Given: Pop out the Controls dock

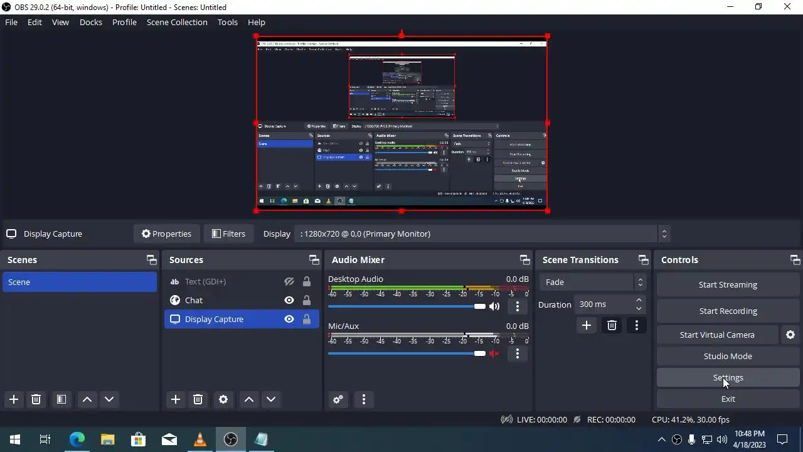Looking at the screenshot, I should coord(795,260).
